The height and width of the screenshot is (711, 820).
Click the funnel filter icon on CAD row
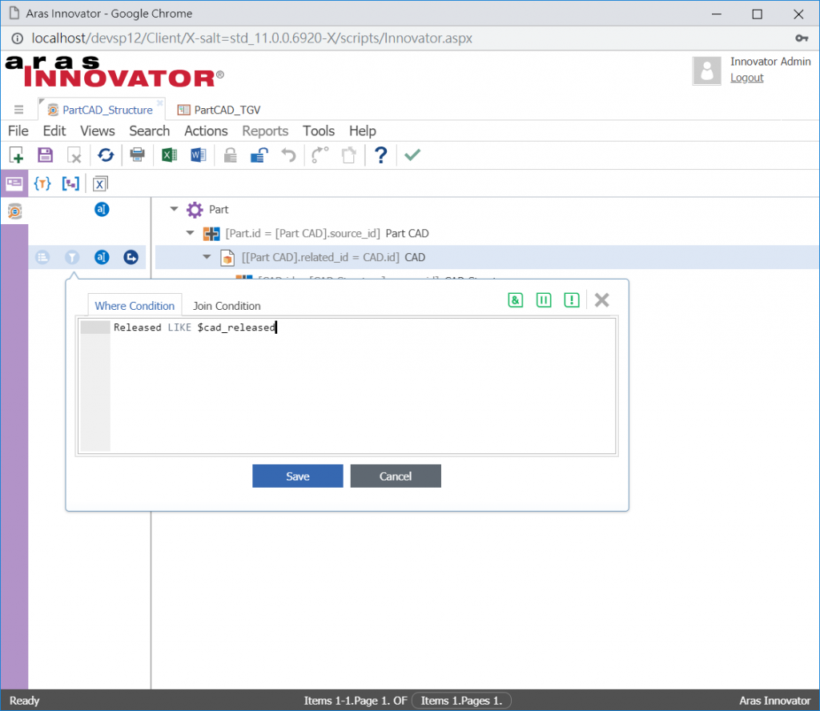tap(72, 257)
